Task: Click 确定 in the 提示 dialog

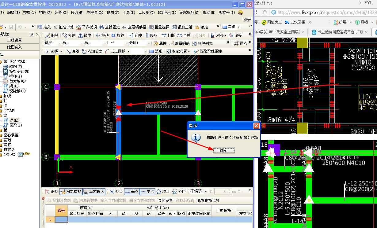Action: [x=224, y=150]
